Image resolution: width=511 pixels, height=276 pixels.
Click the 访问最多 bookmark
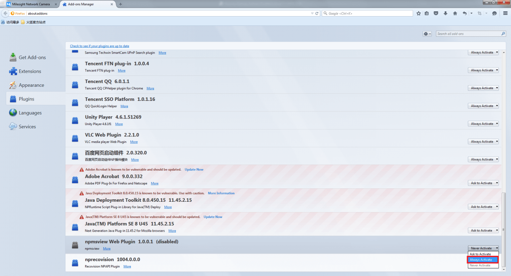10,22
